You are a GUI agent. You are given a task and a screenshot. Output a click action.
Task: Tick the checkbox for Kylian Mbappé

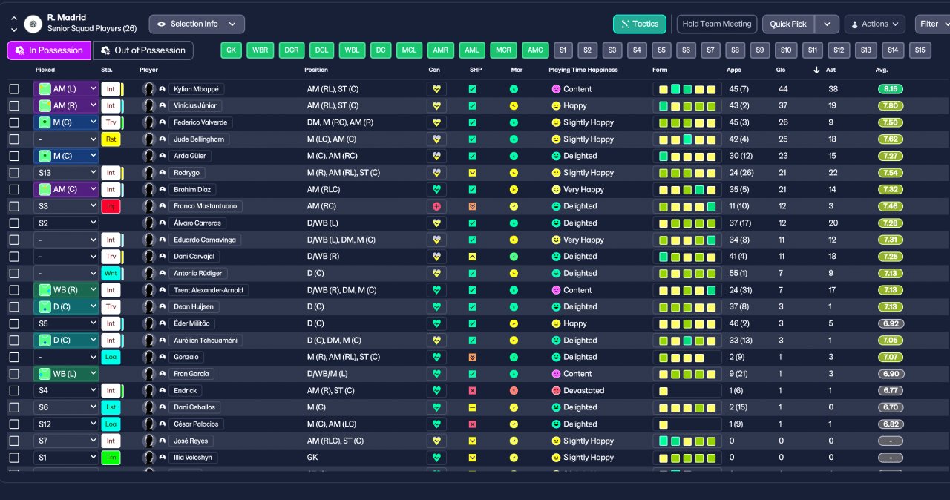point(14,89)
